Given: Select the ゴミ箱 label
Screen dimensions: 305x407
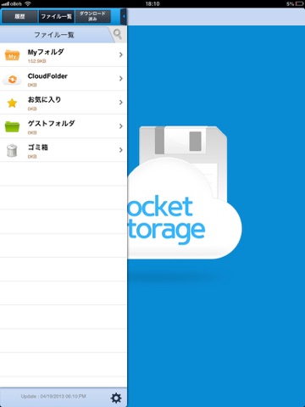Looking at the screenshot, I should tap(38, 148).
